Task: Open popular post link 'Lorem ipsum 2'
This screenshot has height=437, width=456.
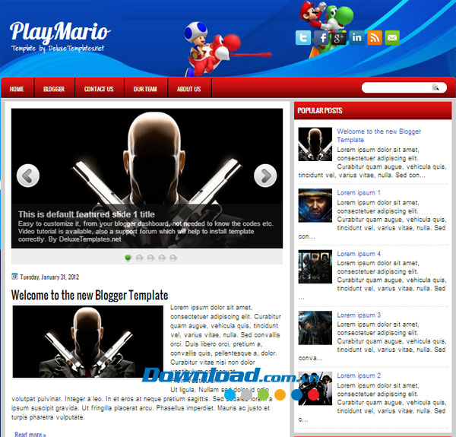Action: [359, 375]
